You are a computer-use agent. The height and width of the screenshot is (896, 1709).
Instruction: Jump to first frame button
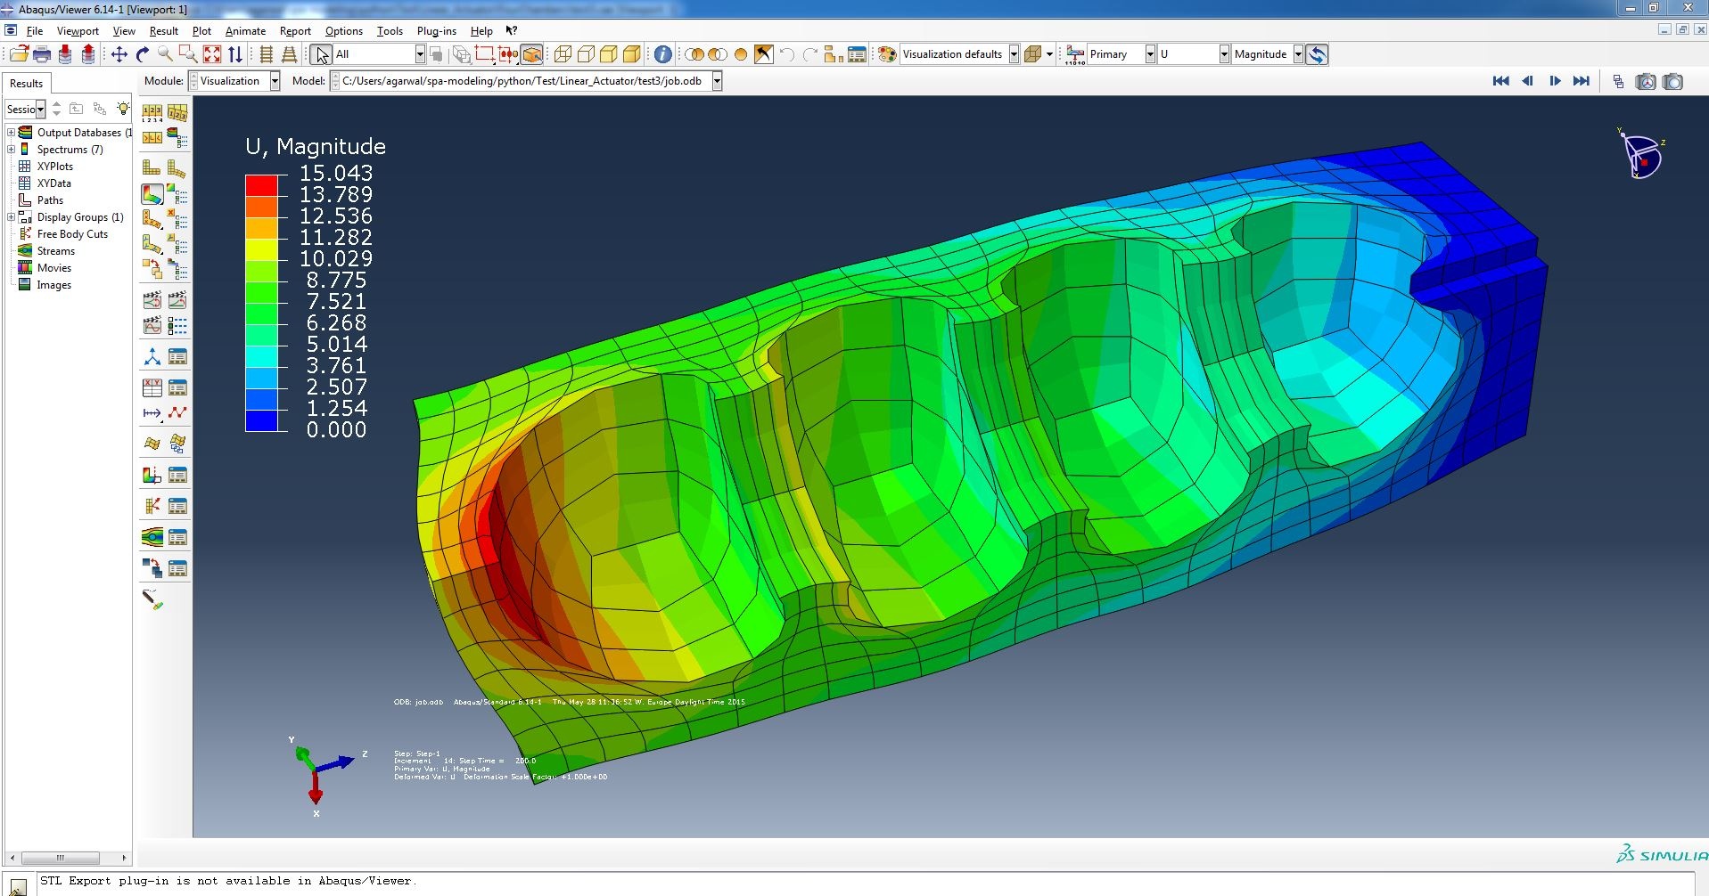tap(1500, 81)
